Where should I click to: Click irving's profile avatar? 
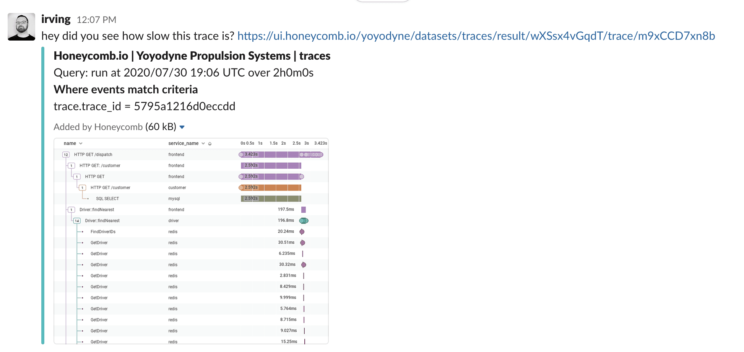(21, 27)
